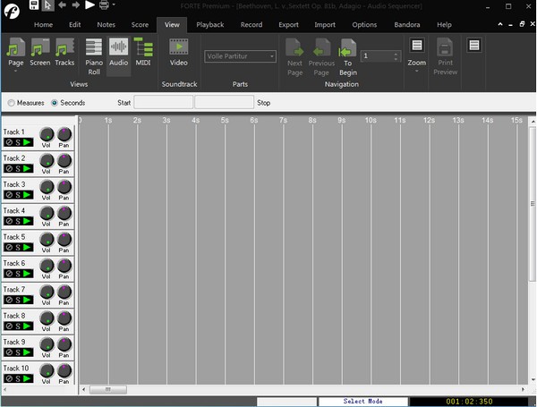Click the Select Mode status button
Image resolution: width=537 pixels, height=407 pixels.
coord(362,402)
